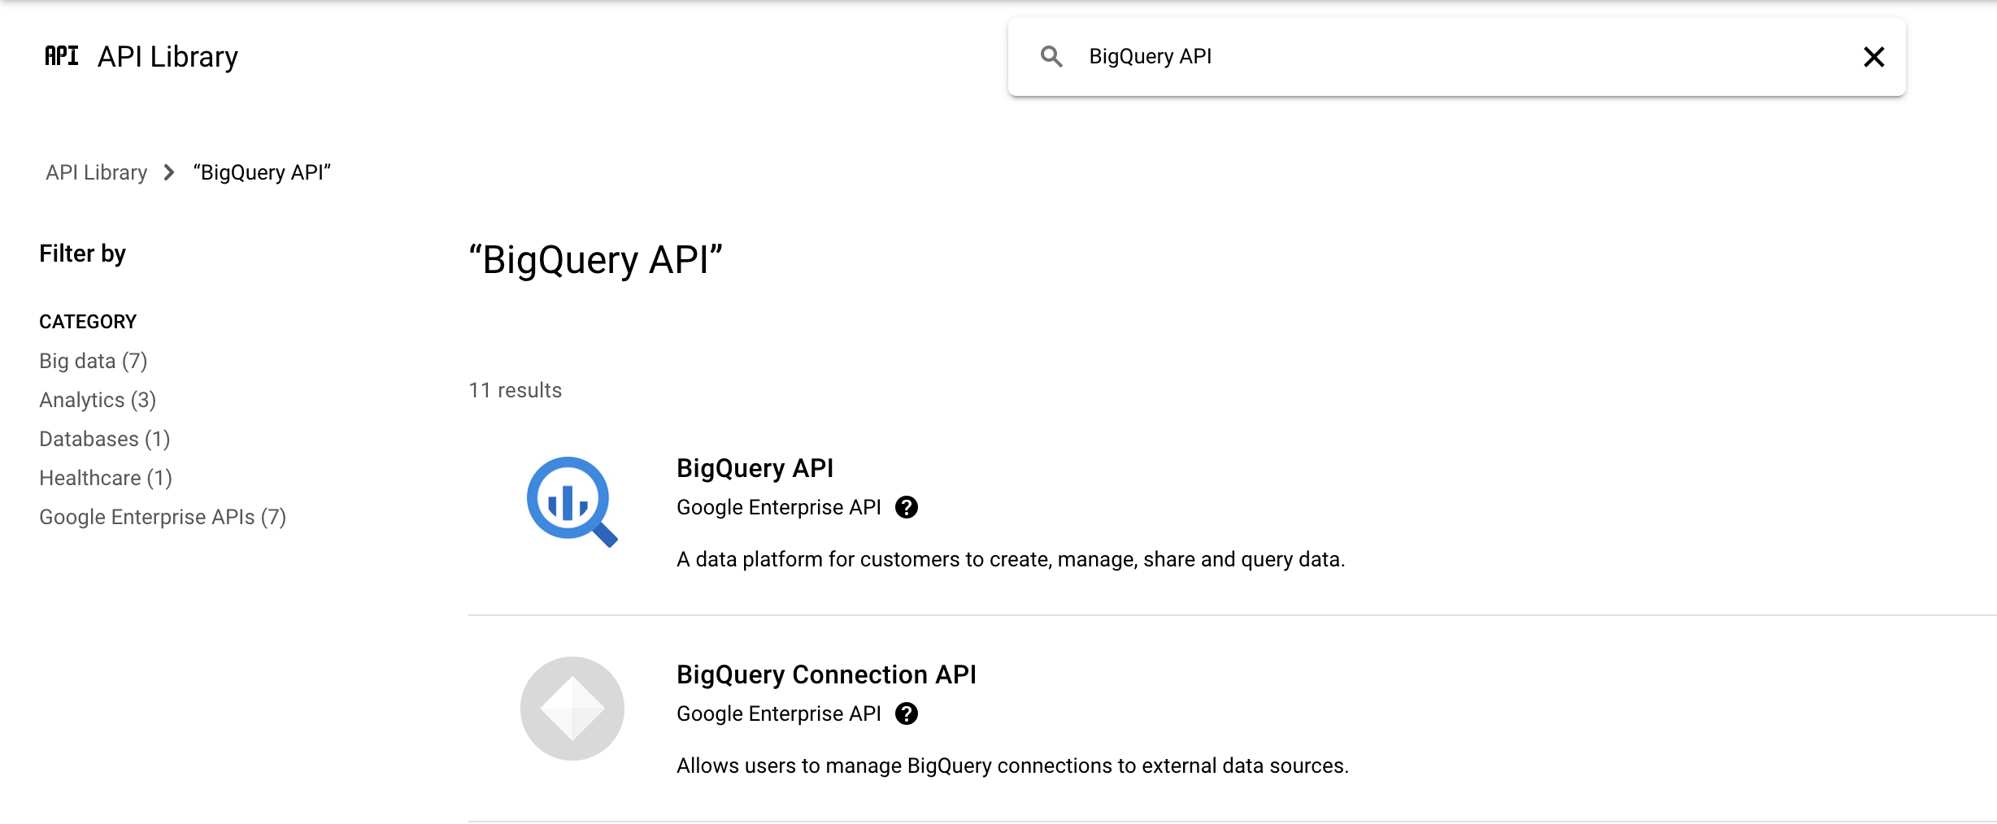Go back to API Library breadcrumb
This screenshot has width=1997, height=824.
96,172
